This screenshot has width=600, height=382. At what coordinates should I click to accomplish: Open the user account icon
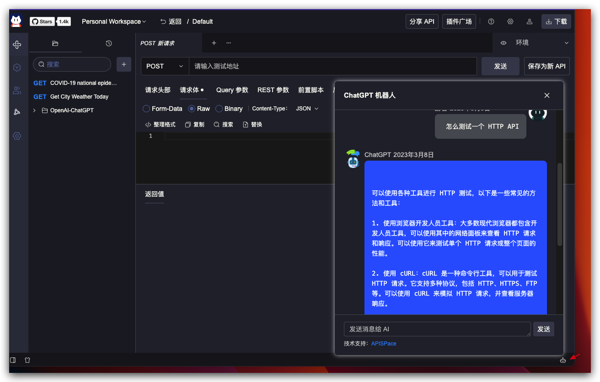pyautogui.click(x=530, y=21)
